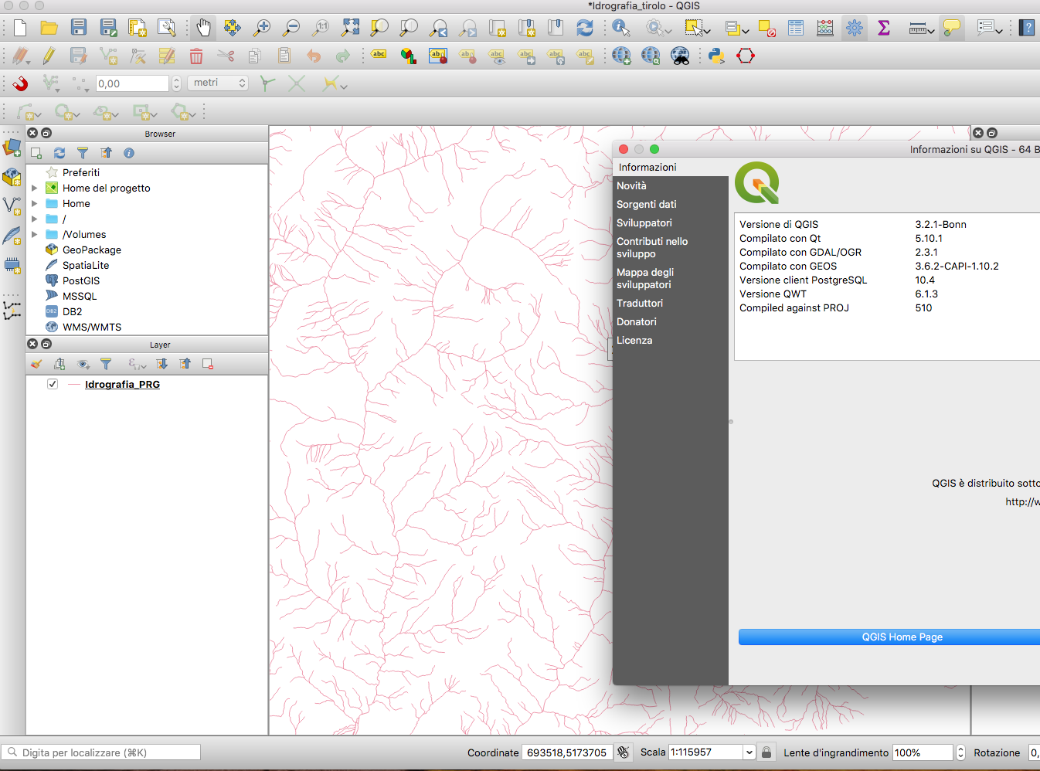Toggle visibility of Idrografia_PRG layer
The image size is (1040, 771).
click(53, 384)
